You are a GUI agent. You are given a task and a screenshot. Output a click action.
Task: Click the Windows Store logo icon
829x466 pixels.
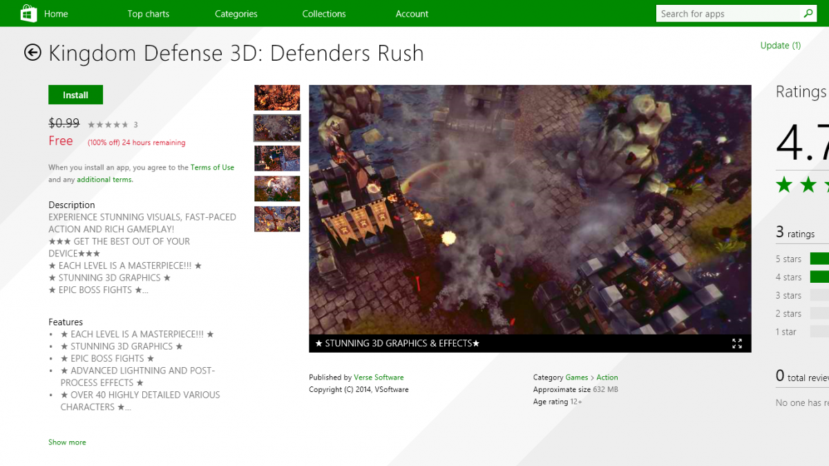(28, 13)
